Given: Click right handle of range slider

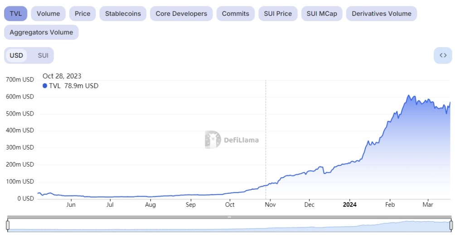Looking at the screenshot, I should (451, 224).
